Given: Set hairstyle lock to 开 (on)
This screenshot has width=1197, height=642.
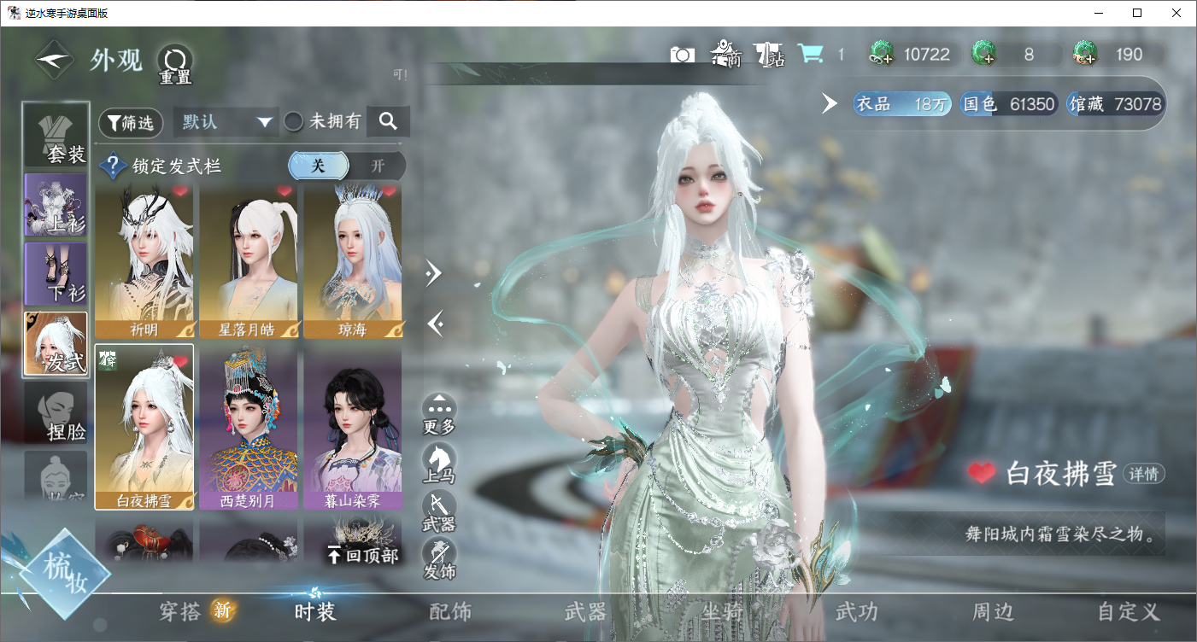Looking at the screenshot, I should click(377, 166).
